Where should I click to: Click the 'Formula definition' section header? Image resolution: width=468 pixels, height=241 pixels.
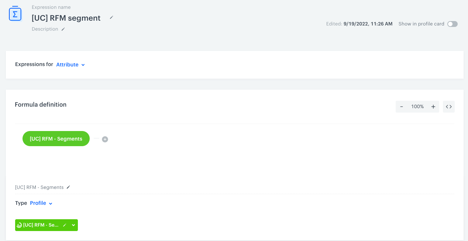tap(41, 104)
